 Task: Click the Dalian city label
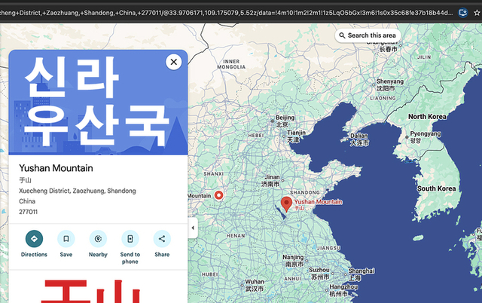[359, 139]
